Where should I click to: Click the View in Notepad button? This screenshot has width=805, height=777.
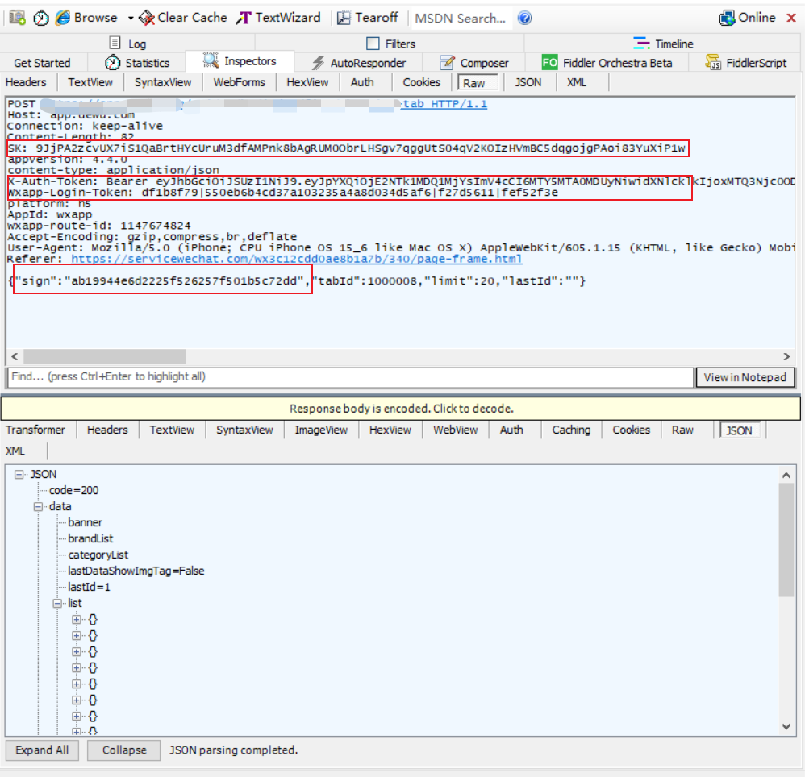(745, 377)
